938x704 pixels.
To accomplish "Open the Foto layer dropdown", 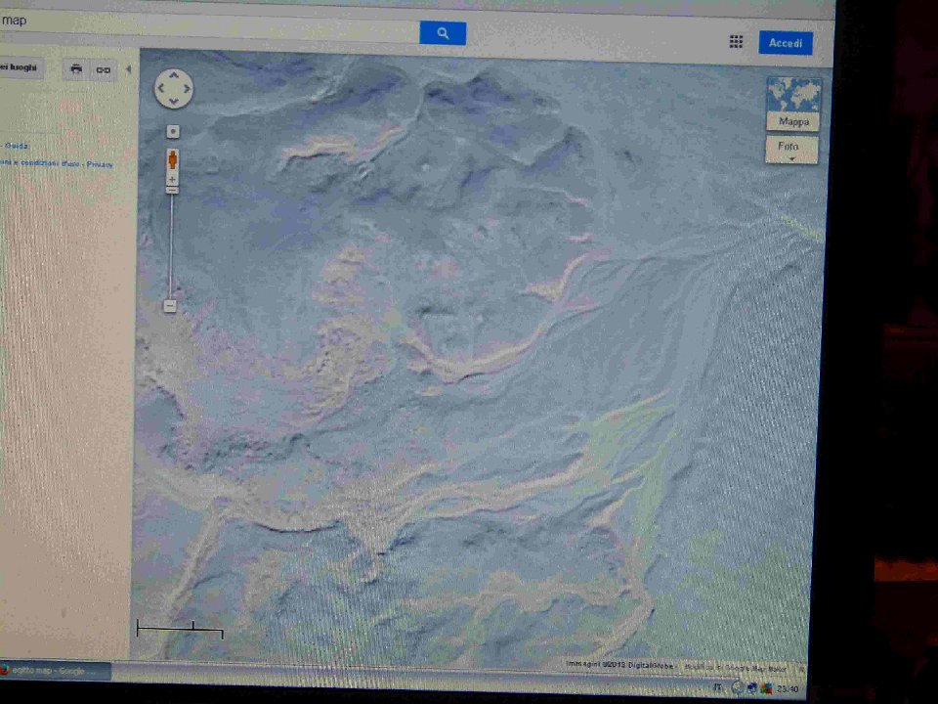I will tap(790, 150).
